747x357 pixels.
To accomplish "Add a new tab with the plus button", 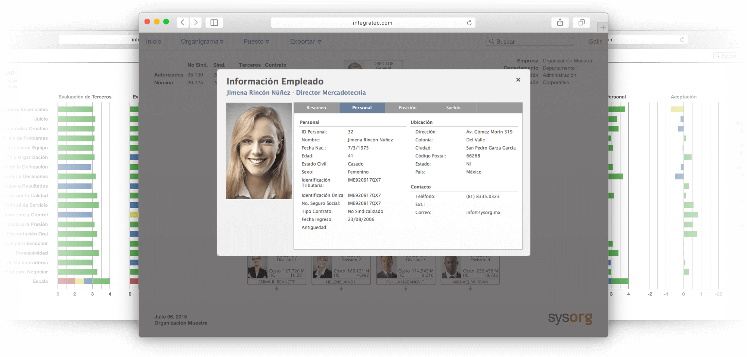I will [x=603, y=27].
